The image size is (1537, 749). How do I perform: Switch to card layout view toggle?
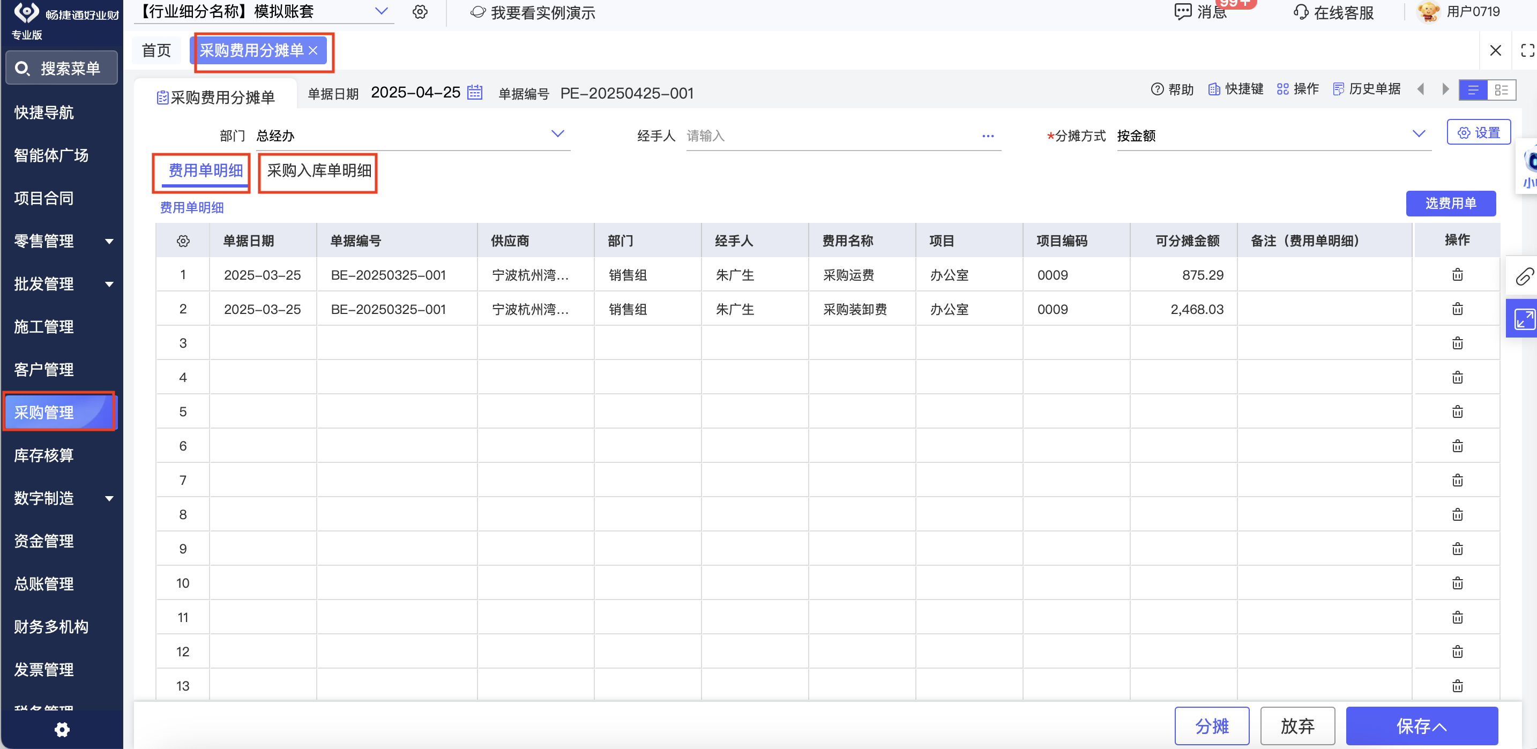(x=1501, y=90)
